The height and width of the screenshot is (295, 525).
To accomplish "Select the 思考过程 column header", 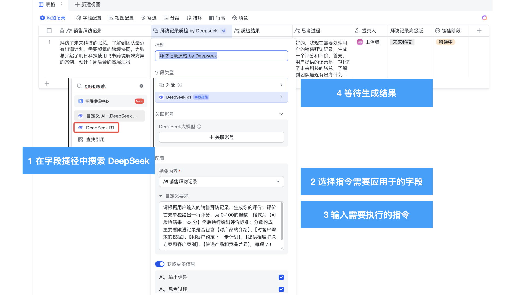I will [x=323, y=31].
